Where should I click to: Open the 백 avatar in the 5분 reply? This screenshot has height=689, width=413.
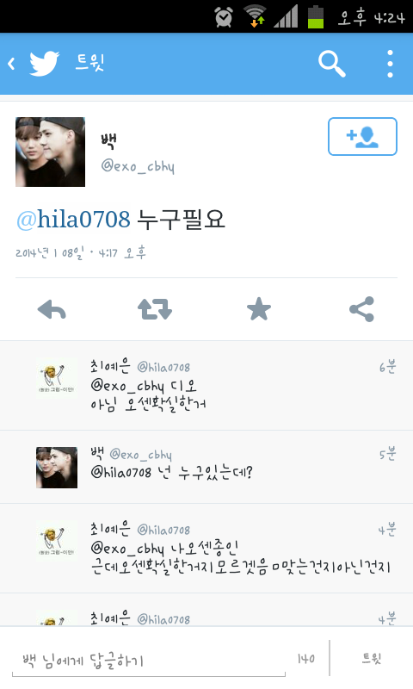tap(57, 468)
